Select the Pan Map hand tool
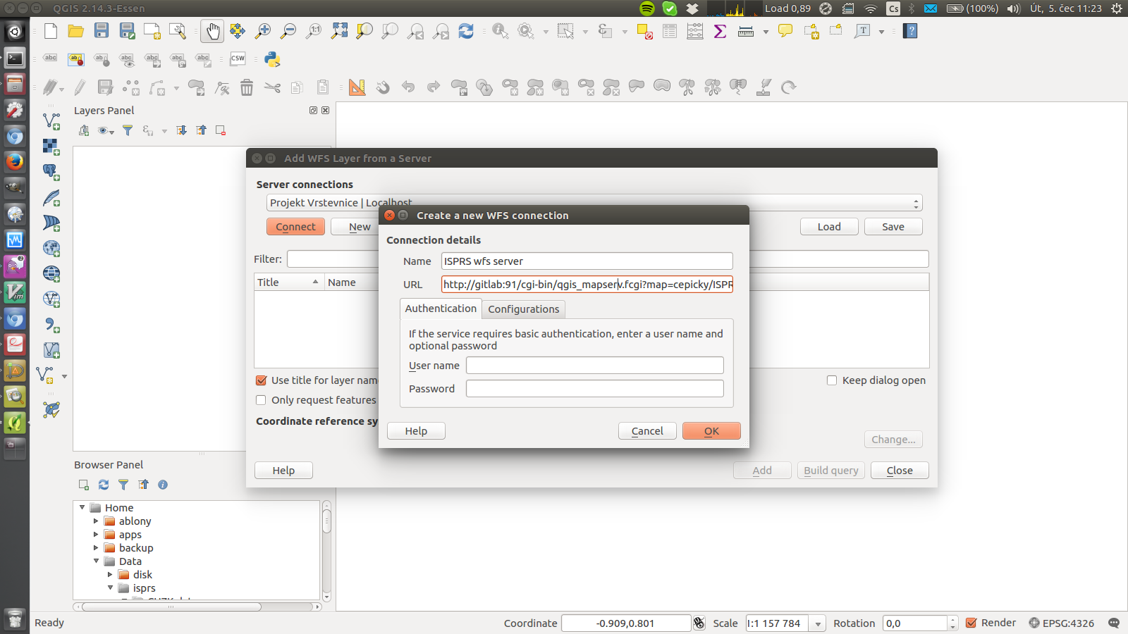Screen dimensions: 1128x634 [212, 30]
